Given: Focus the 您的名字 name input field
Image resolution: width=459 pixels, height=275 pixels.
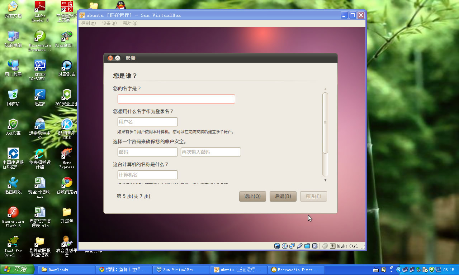Looking at the screenshot, I should pyautogui.click(x=176, y=99).
